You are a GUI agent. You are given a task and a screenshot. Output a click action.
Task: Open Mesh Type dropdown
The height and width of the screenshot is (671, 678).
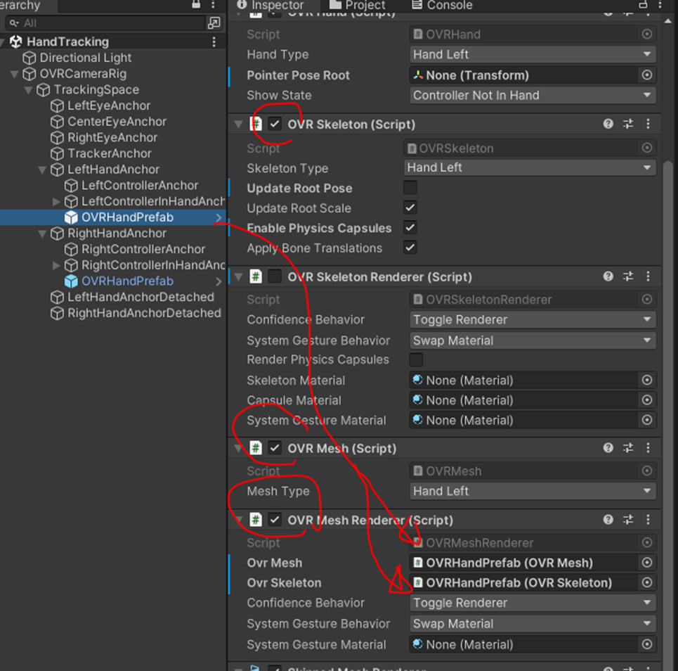click(x=533, y=492)
